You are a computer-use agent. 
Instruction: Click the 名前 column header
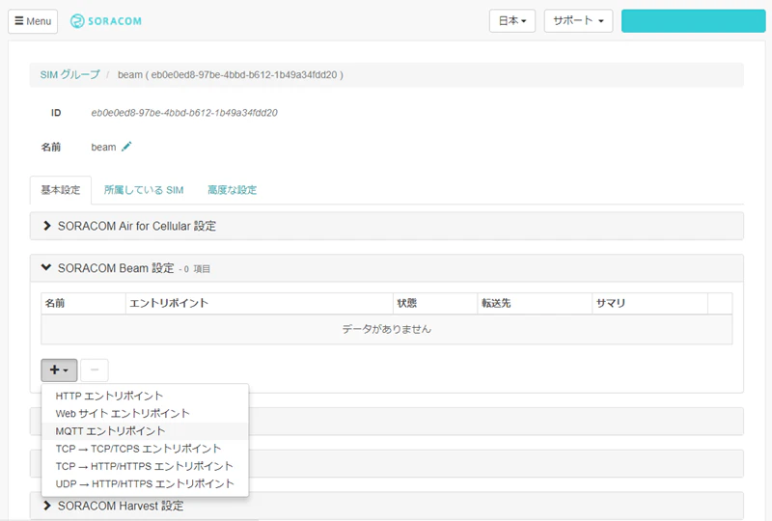[83, 303]
